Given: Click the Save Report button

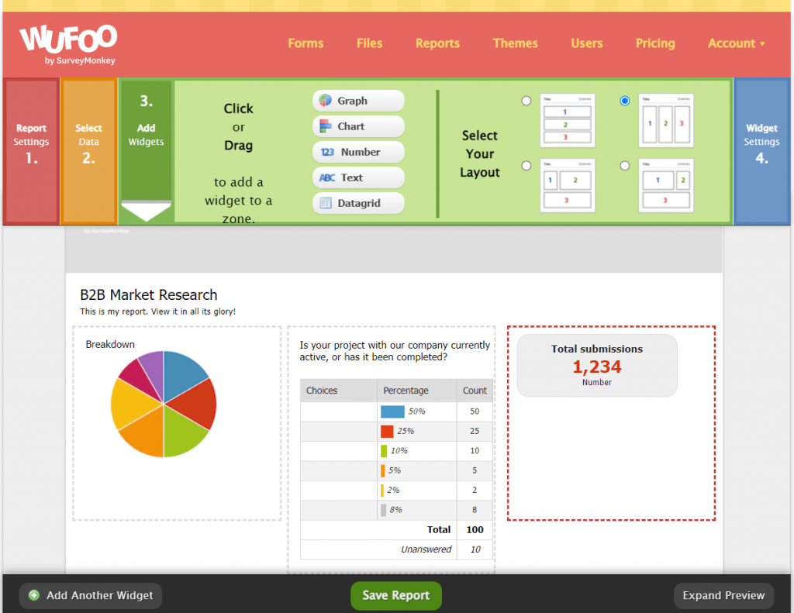Looking at the screenshot, I should (x=395, y=595).
